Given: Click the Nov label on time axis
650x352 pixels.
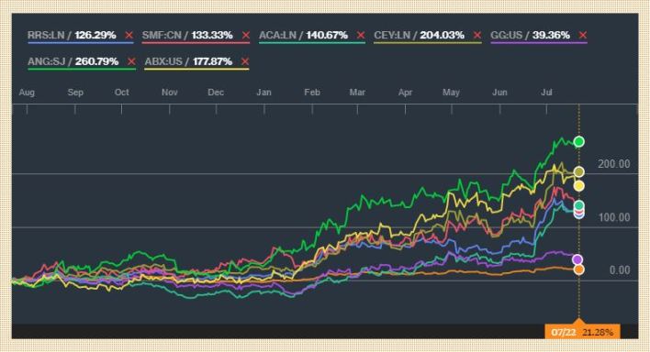Looking at the screenshot, I should click(x=169, y=93).
